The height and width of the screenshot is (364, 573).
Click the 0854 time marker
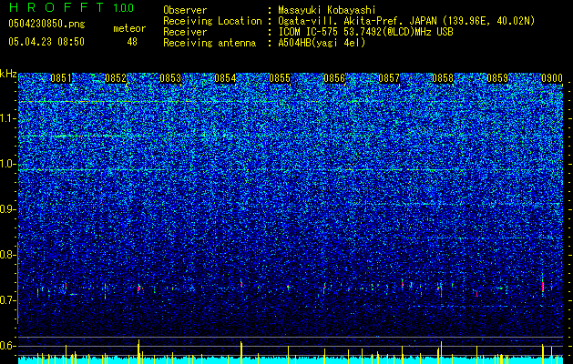pos(225,78)
